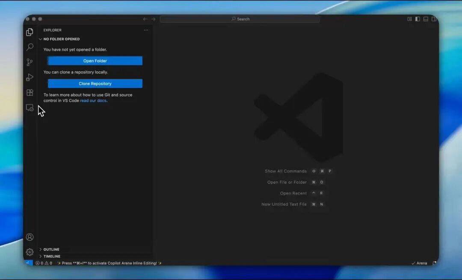Open the Extensions view
Screen dimensions: 462x280
click(30, 92)
